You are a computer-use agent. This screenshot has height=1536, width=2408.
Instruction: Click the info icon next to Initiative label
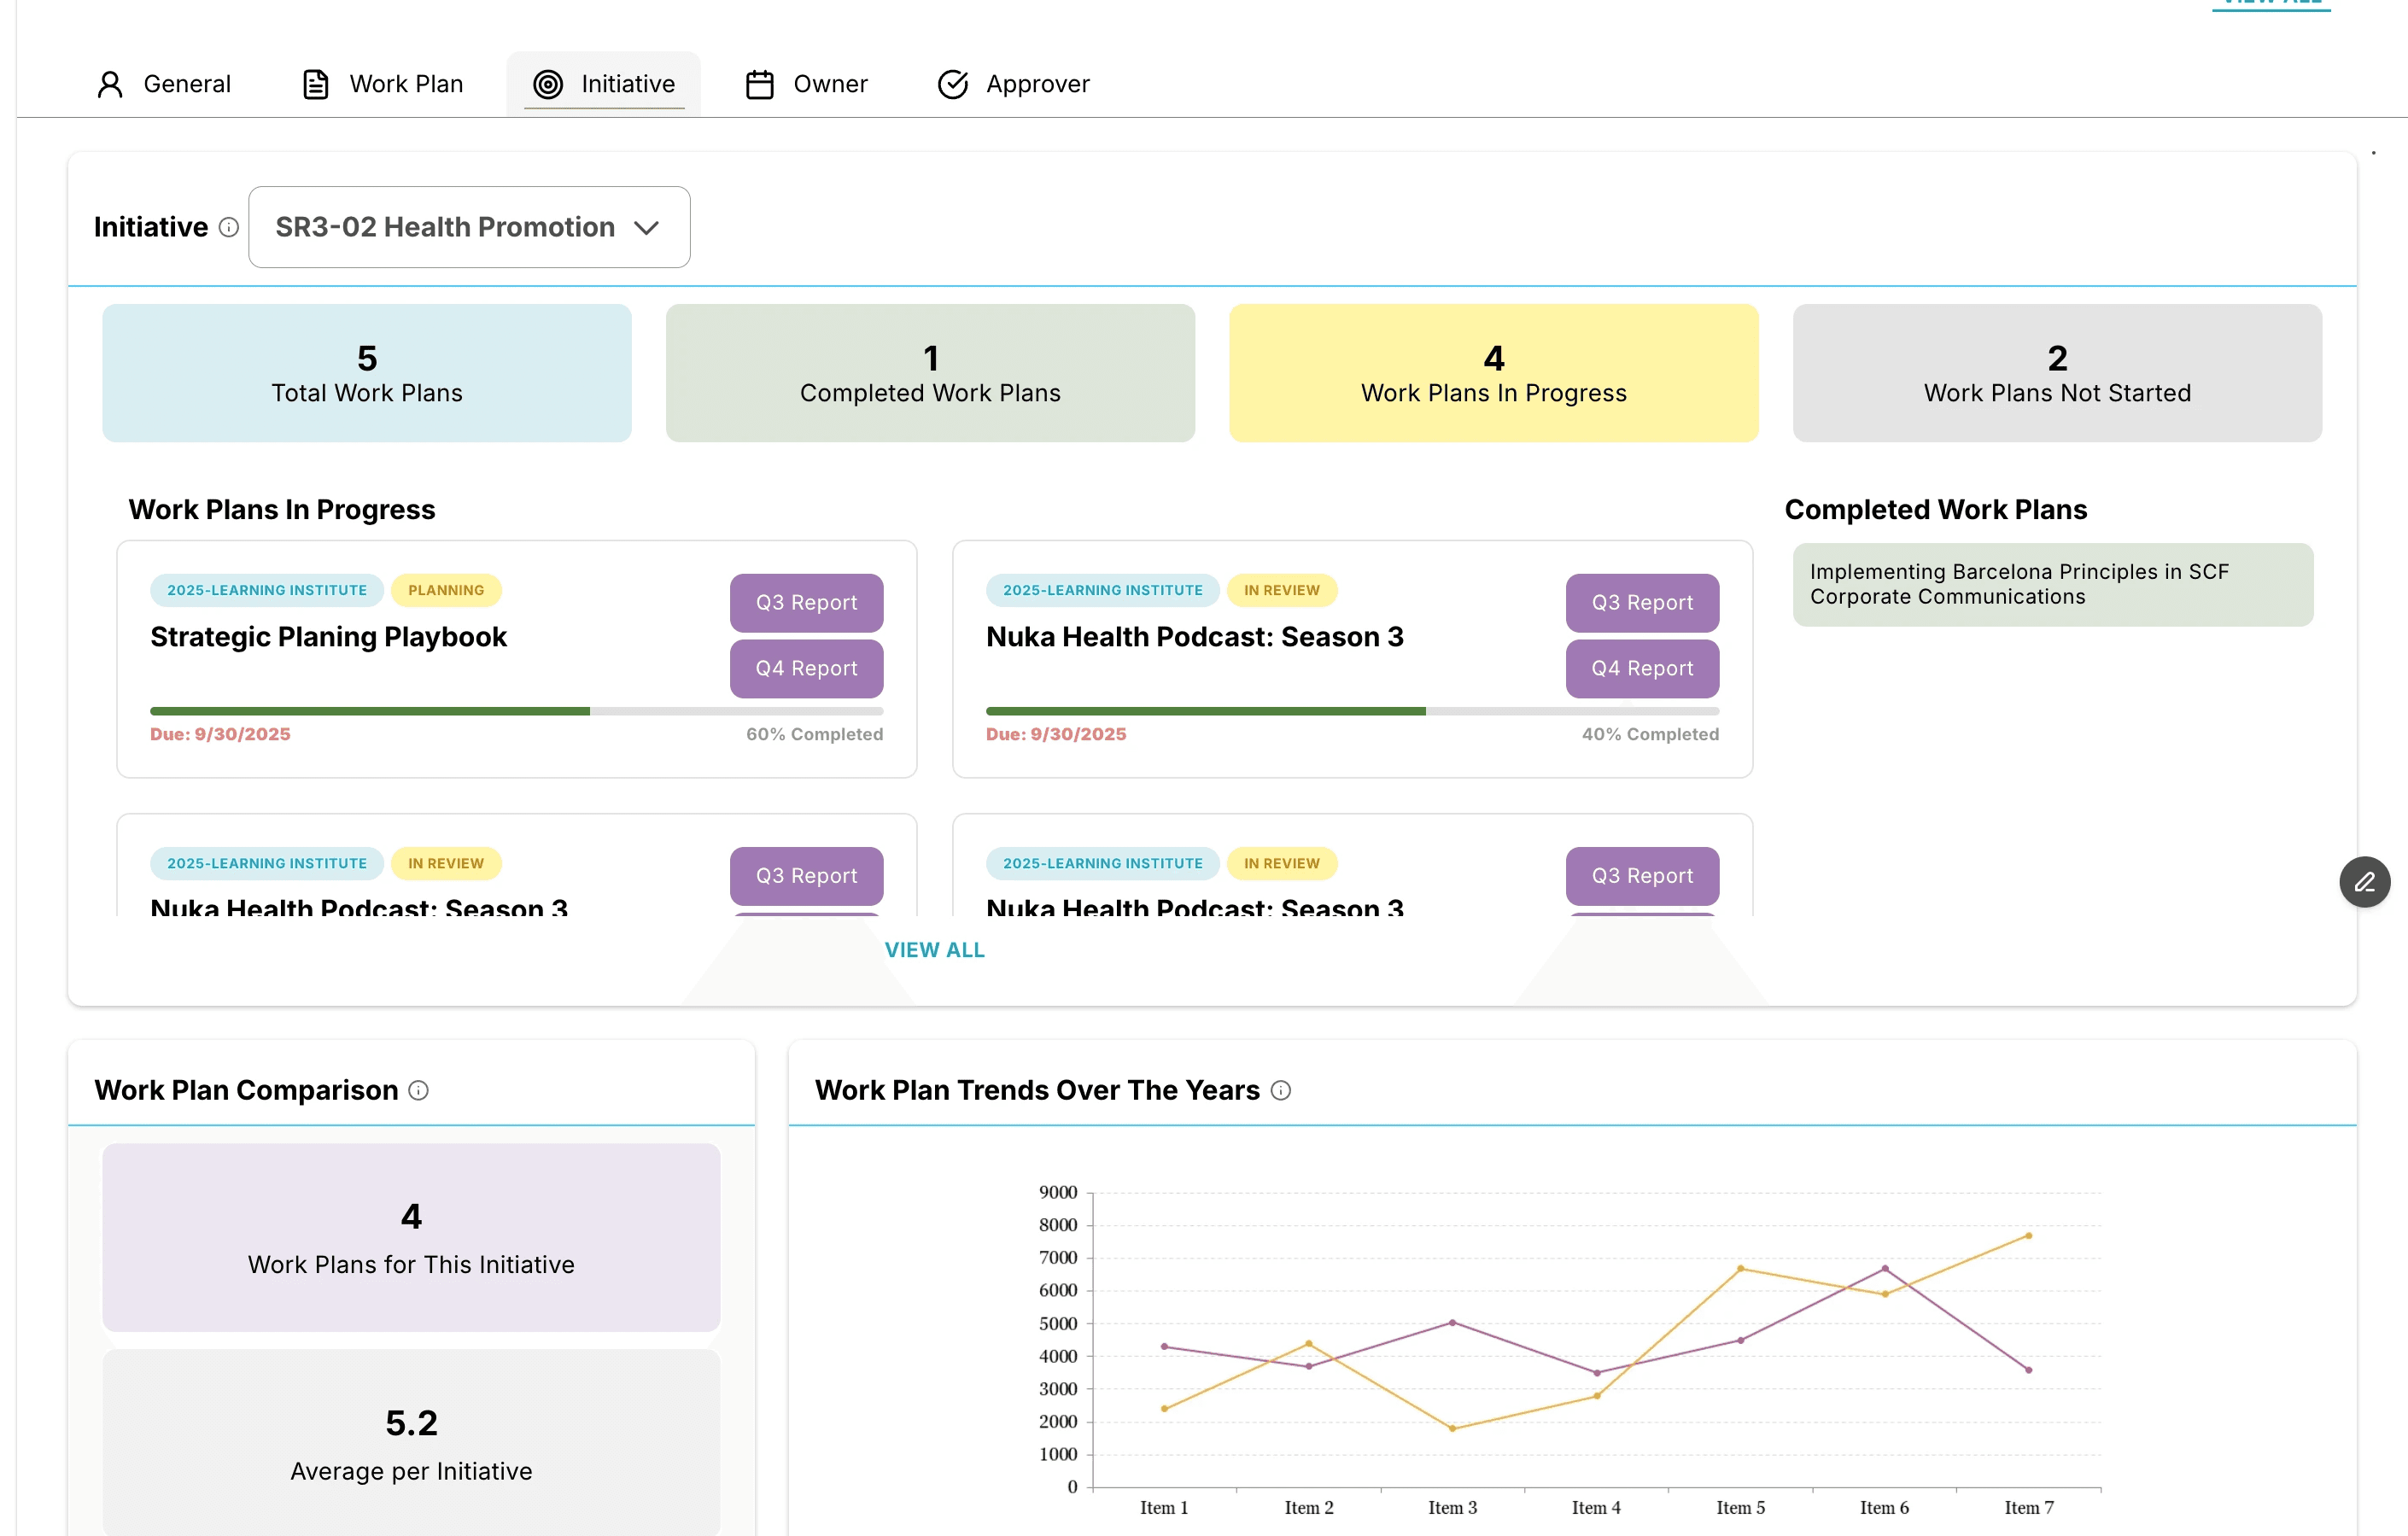coord(229,228)
